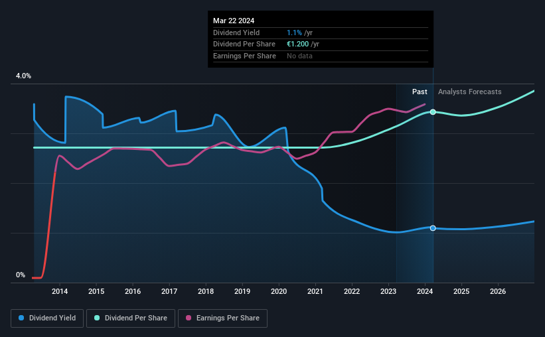This screenshot has width=545, height=337.
Task: Click the 2014 x-axis label
Action: (x=60, y=291)
